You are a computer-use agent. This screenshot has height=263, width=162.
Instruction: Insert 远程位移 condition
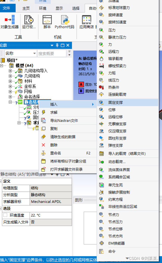coord(128,117)
